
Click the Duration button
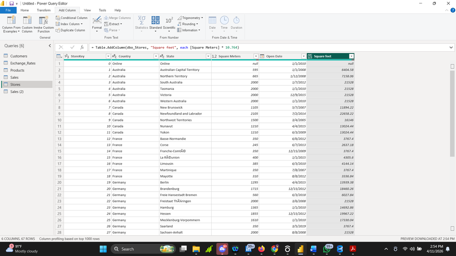(x=236, y=23)
